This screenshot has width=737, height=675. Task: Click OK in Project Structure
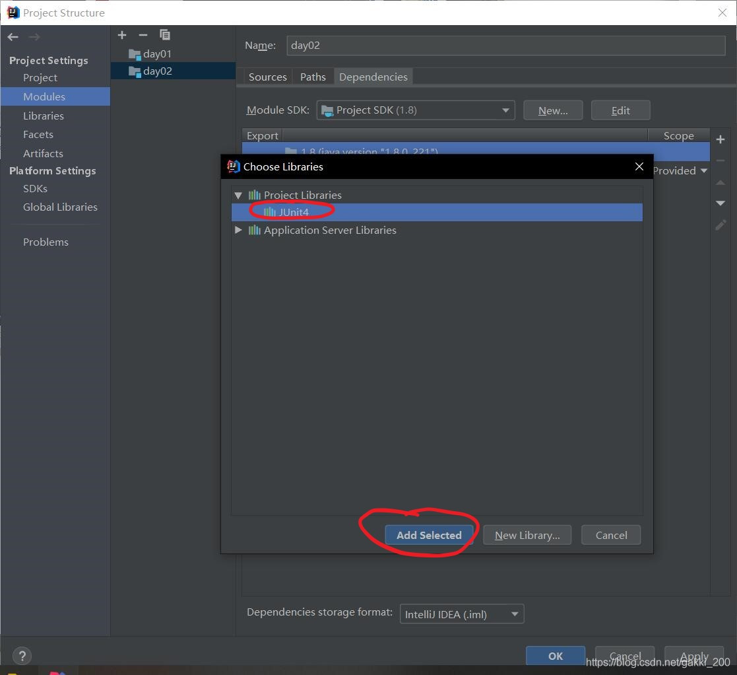[x=555, y=656]
